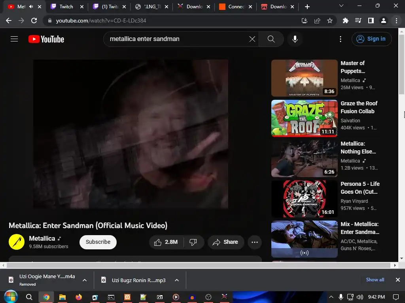Click the Master of Puppets title
The height and width of the screenshot is (303, 405).
click(x=353, y=67)
